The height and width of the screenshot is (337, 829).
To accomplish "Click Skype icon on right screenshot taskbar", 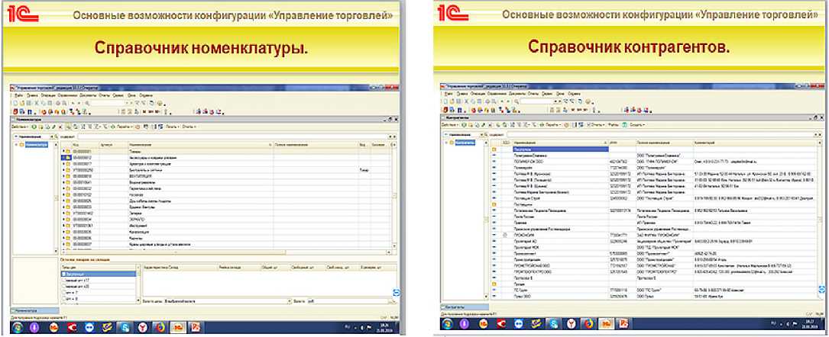I will click(x=553, y=324).
